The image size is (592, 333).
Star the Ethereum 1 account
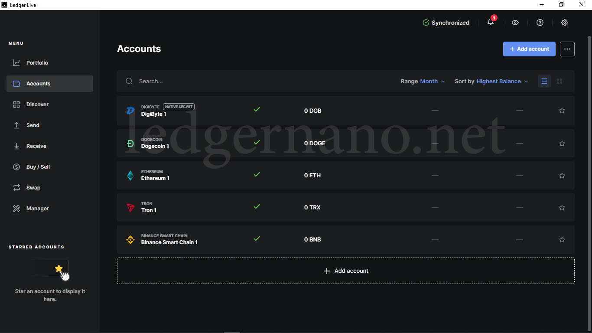[562, 176]
